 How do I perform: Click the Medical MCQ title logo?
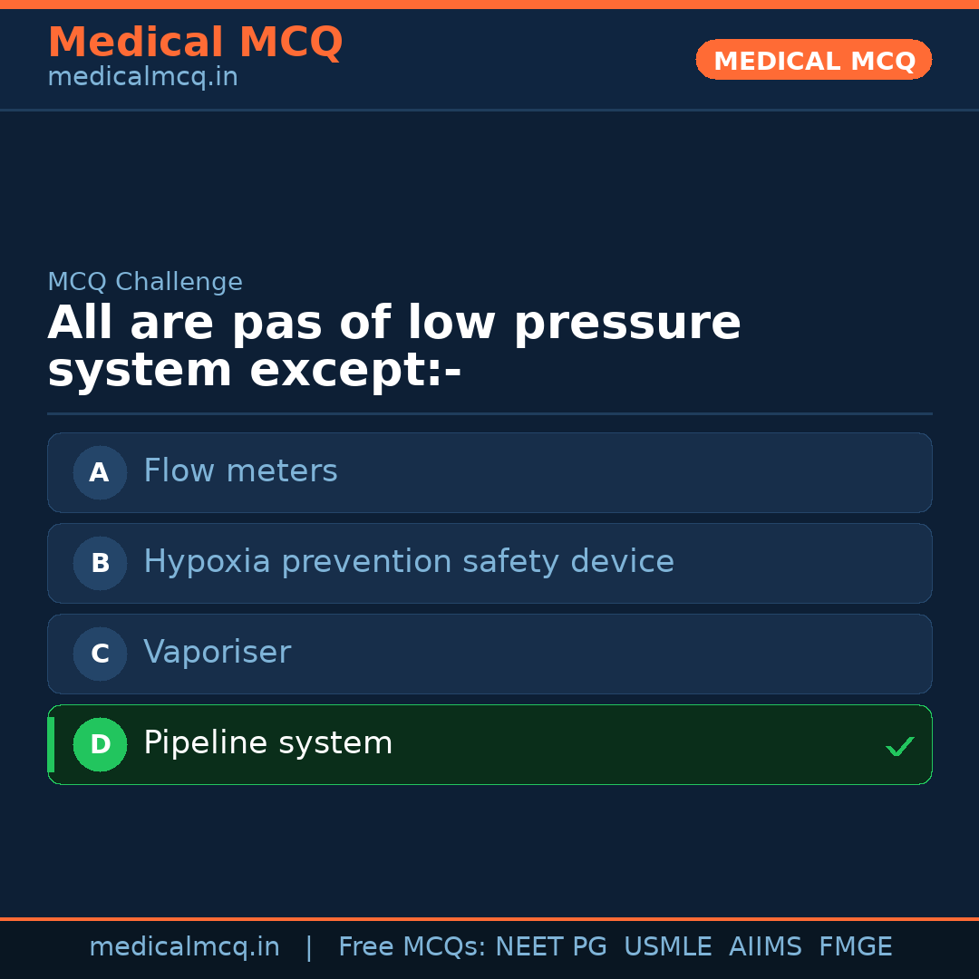[x=195, y=43]
